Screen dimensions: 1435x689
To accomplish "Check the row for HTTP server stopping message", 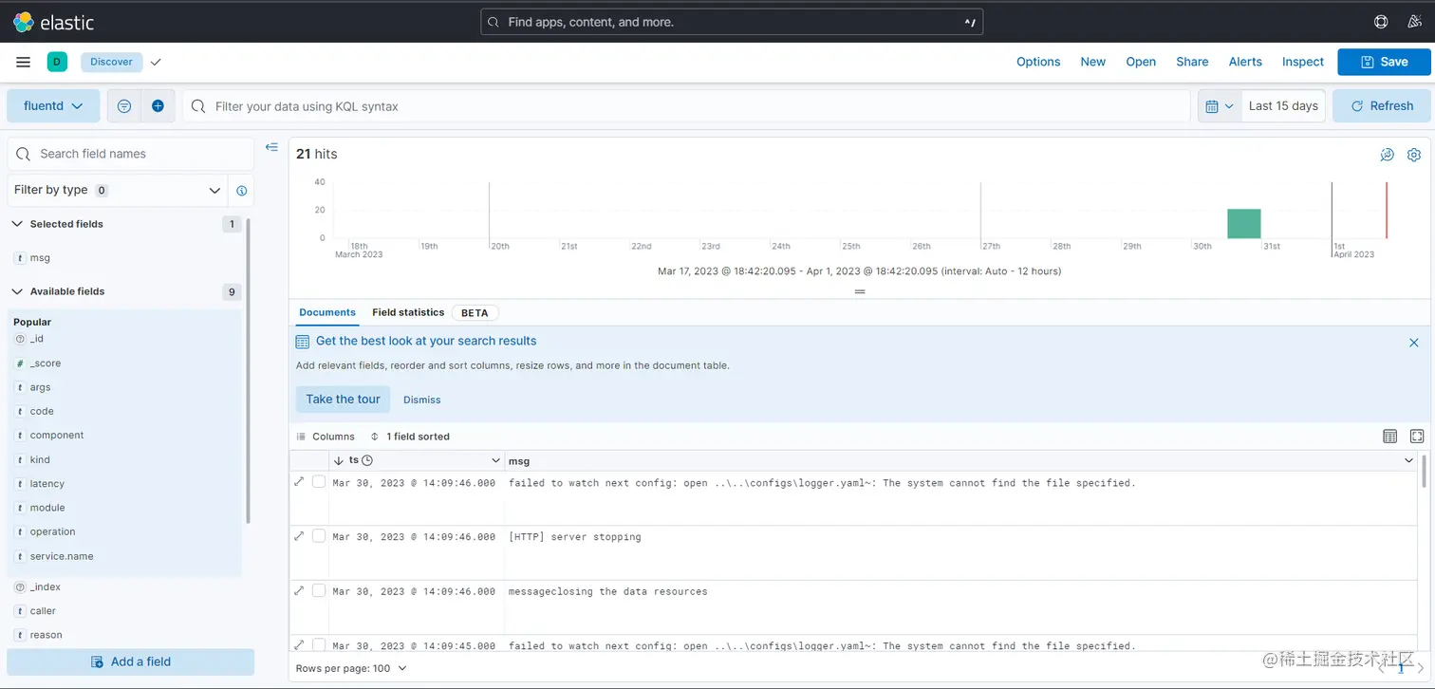I will (319, 535).
